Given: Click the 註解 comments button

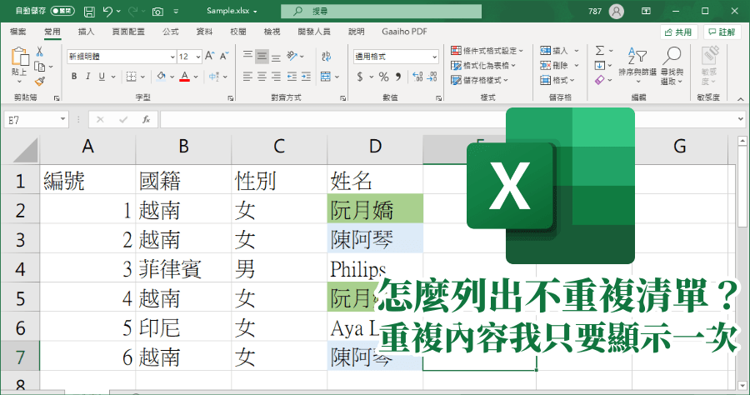Looking at the screenshot, I should 722,32.
